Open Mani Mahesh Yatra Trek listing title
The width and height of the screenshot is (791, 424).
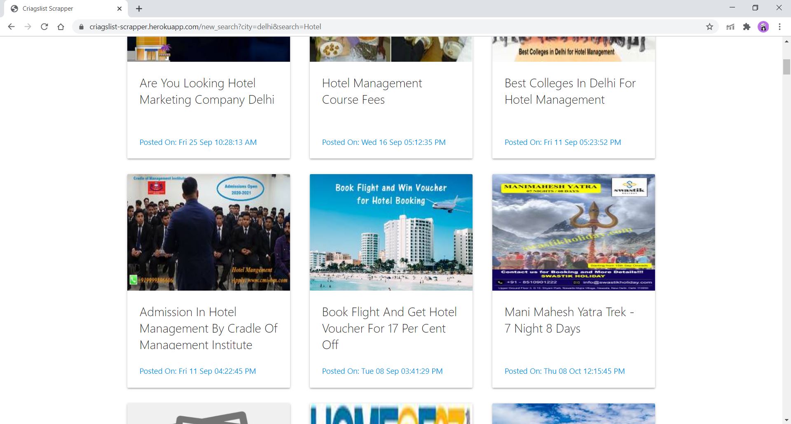pyautogui.click(x=569, y=320)
